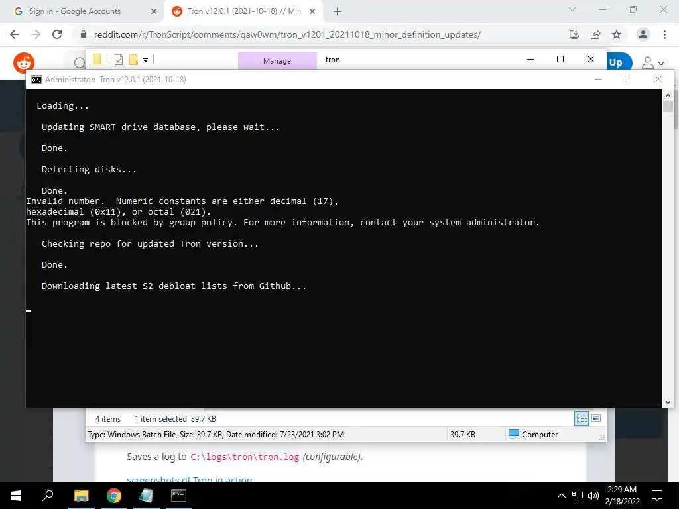The width and height of the screenshot is (679, 509).
Task: Open the Manage ribbon tab in Explorer
Action: pos(277,60)
